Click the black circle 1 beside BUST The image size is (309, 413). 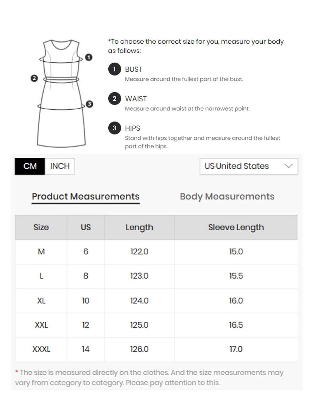tap(114, 69)
